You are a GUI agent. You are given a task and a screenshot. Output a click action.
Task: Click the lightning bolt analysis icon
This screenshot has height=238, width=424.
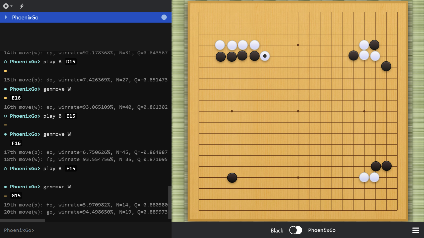tap(22, 6)
